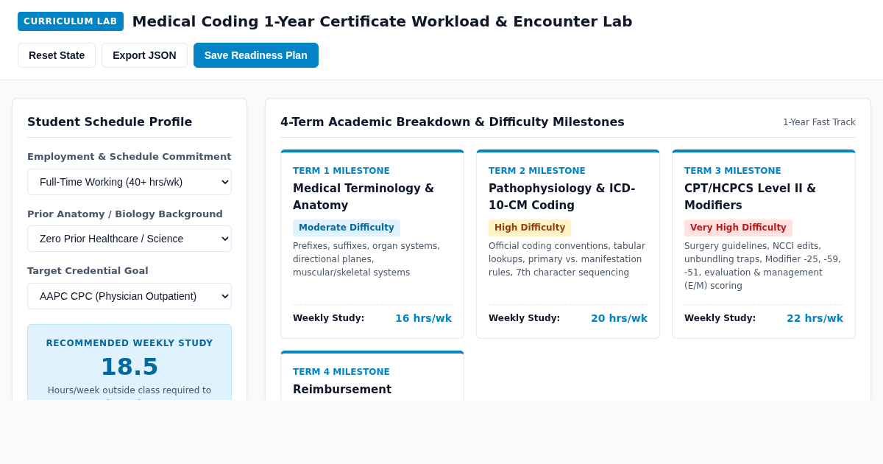Select the Term 3 CPT/HCPCS Level II card
The height and width of the screenshot is (464, 883).
point(764,245)
